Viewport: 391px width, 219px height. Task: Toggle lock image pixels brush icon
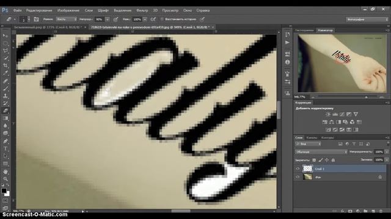(x=321, y=160)
